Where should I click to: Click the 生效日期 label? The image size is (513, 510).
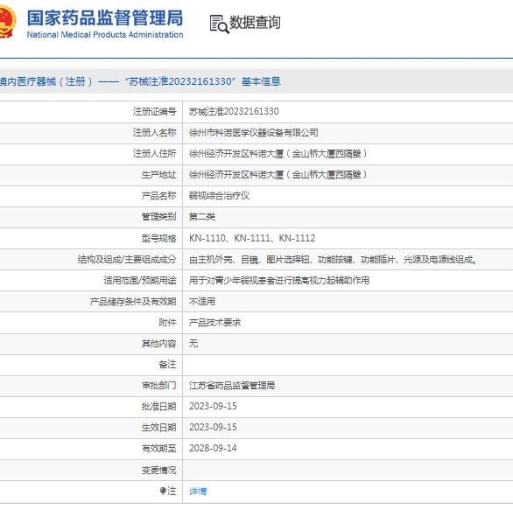point(158,427)
